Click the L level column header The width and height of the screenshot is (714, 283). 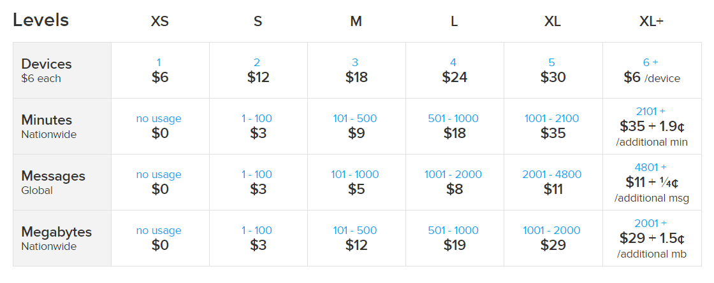coord(454,22)
